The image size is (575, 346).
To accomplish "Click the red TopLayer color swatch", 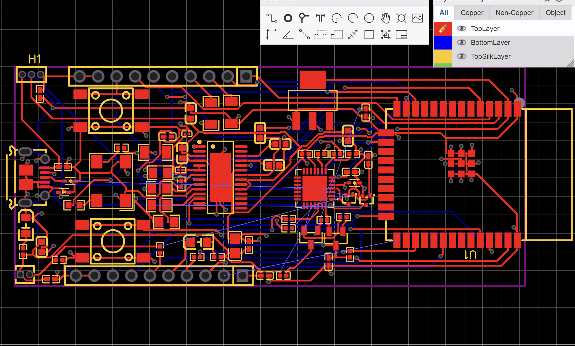I will click(443, 28).
